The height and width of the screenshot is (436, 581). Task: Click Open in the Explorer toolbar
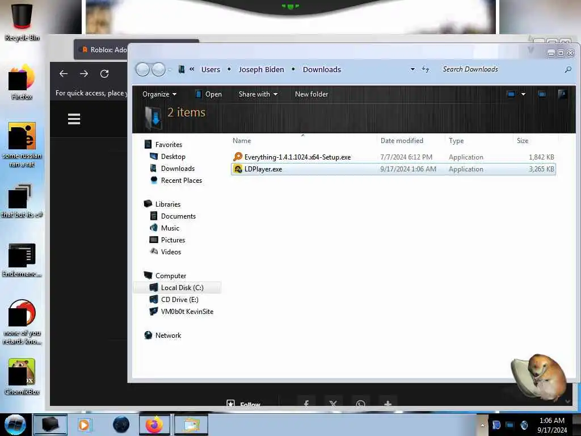[x=208, y=94]
